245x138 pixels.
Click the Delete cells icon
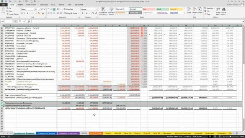tap(194, 11)
